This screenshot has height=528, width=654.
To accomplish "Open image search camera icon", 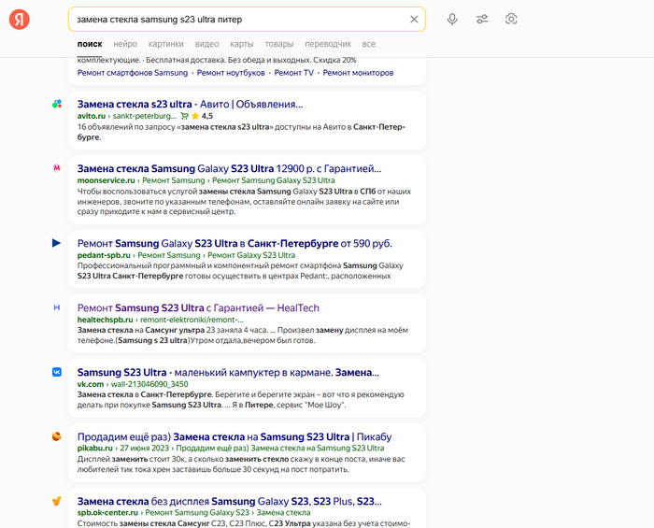I will [511, 20].
